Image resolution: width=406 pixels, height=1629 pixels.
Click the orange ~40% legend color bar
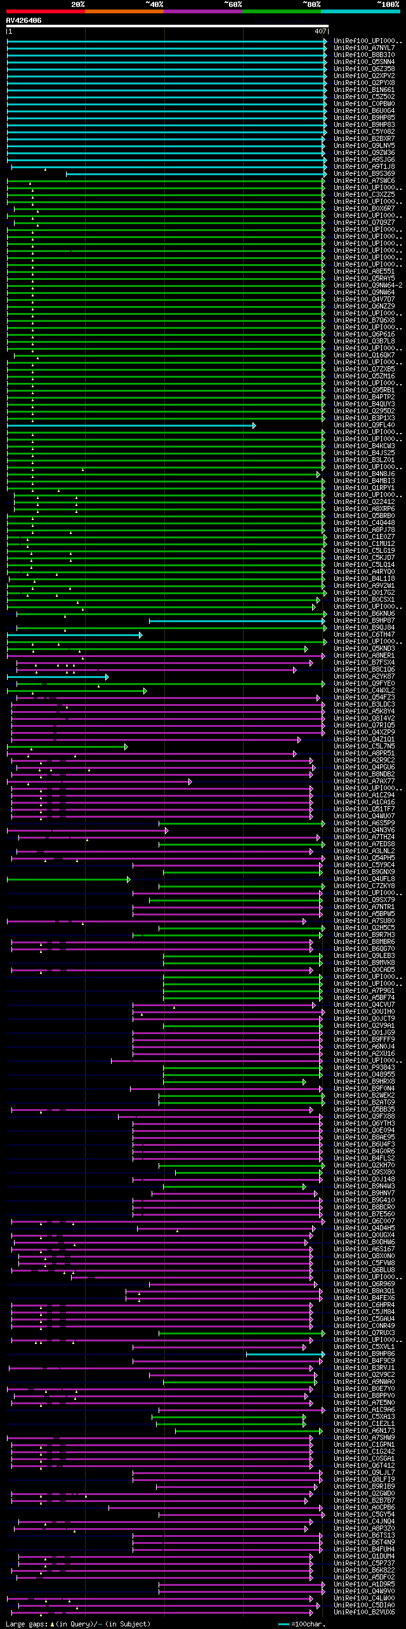124,11
